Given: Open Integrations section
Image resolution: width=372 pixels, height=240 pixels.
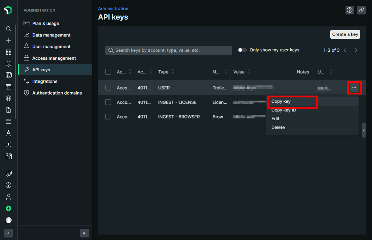Looking at the screenshot, I should tap(55, 81).
